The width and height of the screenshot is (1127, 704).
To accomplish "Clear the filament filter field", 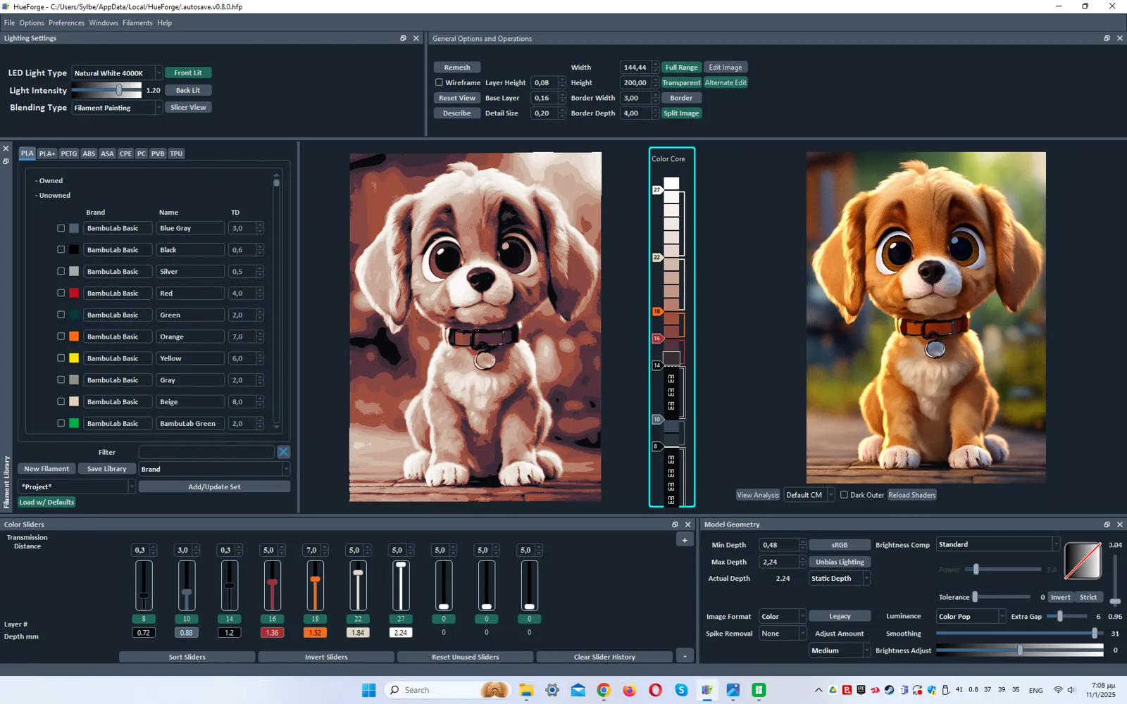I will coord(283,452).
